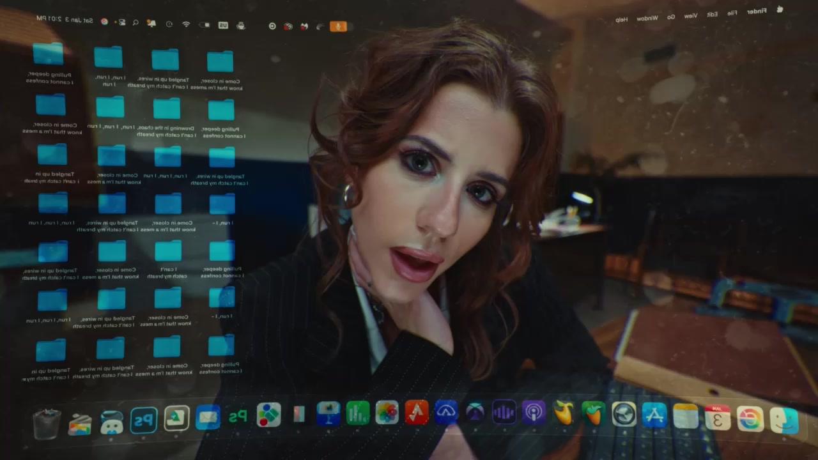Toggle the orange microphone indicator in the menu bar
Image resolution: width=818 pixels, height=460 pixels.
tap(338, 26)
